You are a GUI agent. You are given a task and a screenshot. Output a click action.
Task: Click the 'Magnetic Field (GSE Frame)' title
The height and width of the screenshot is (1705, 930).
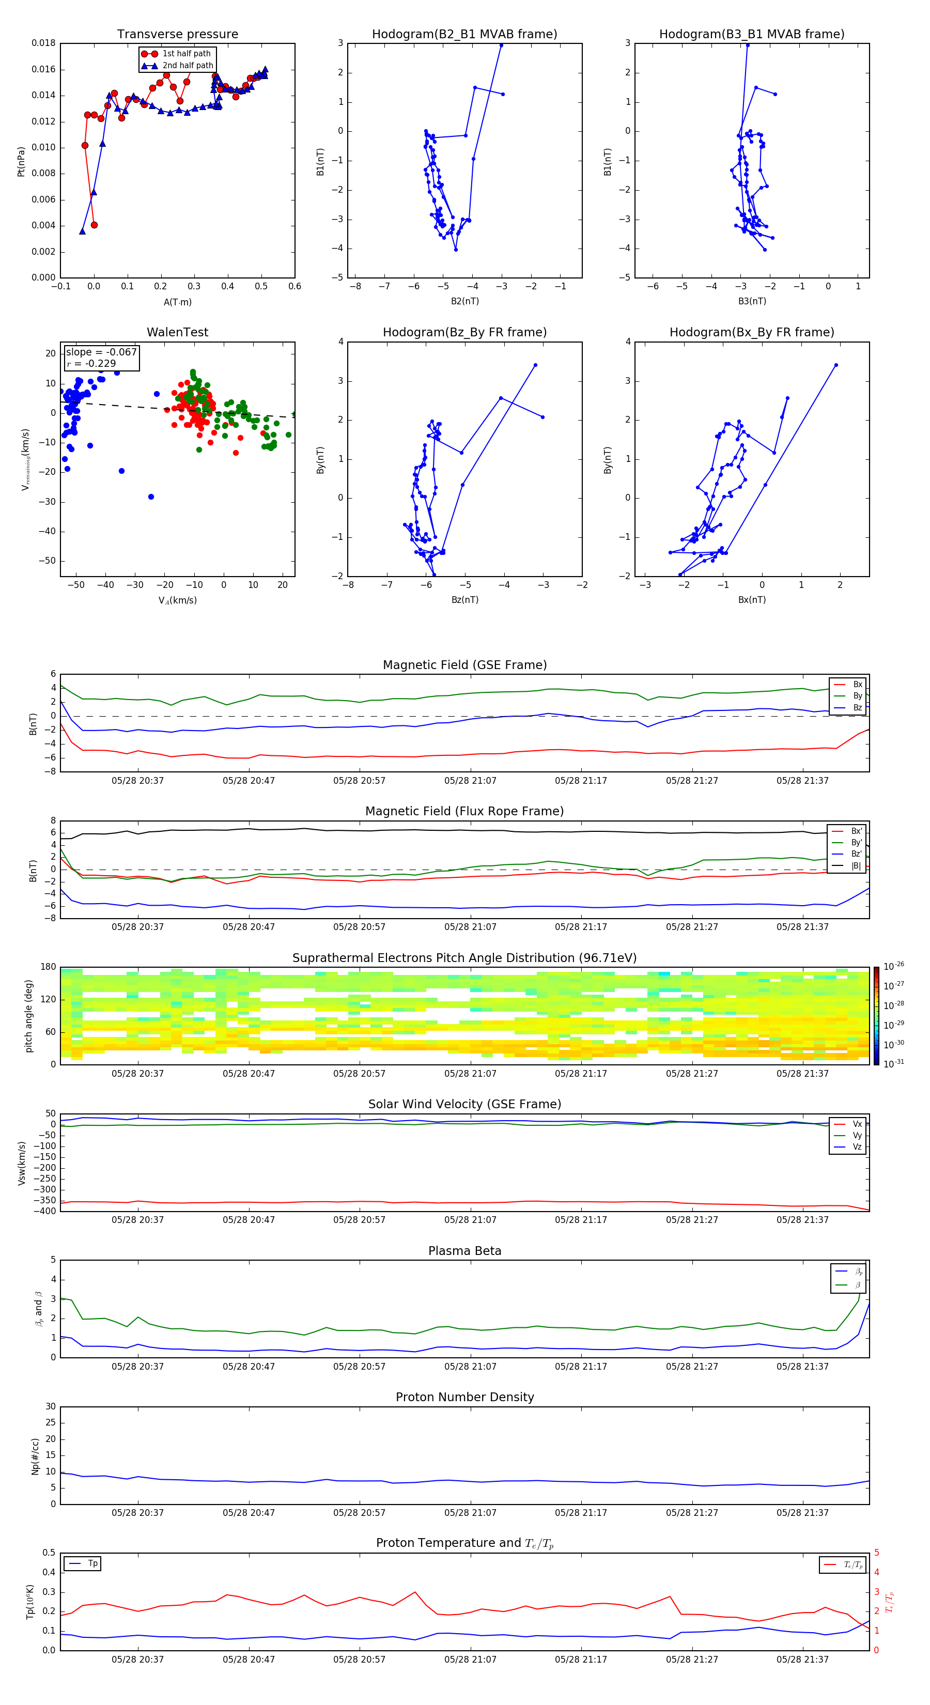[x=464, y=665]
